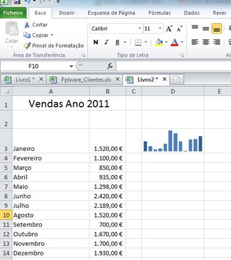Viewport: 231px width, 260px height.
Task: Toggle underline S formatting
Action: (117, 42)
